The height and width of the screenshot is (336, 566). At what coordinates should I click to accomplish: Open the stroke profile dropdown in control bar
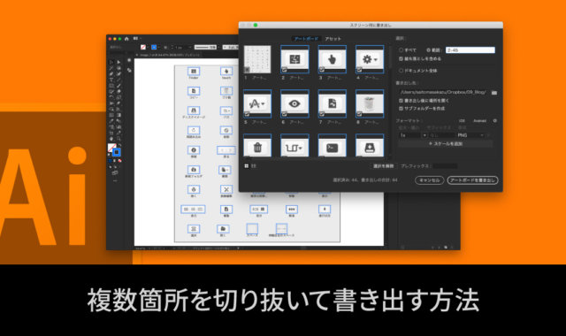218,47
